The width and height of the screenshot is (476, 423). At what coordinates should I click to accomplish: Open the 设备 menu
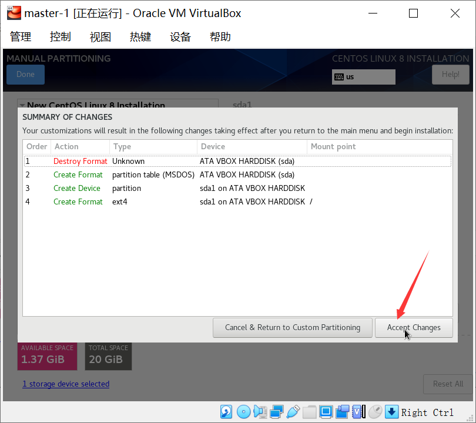[x=180, y=36]
